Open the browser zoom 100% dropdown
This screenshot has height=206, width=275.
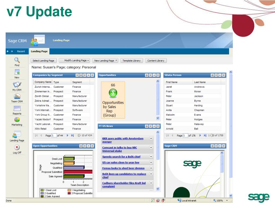[227, 201]
